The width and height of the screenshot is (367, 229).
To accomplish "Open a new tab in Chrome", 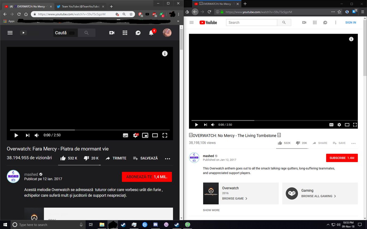I will click(x=111, y=6).
